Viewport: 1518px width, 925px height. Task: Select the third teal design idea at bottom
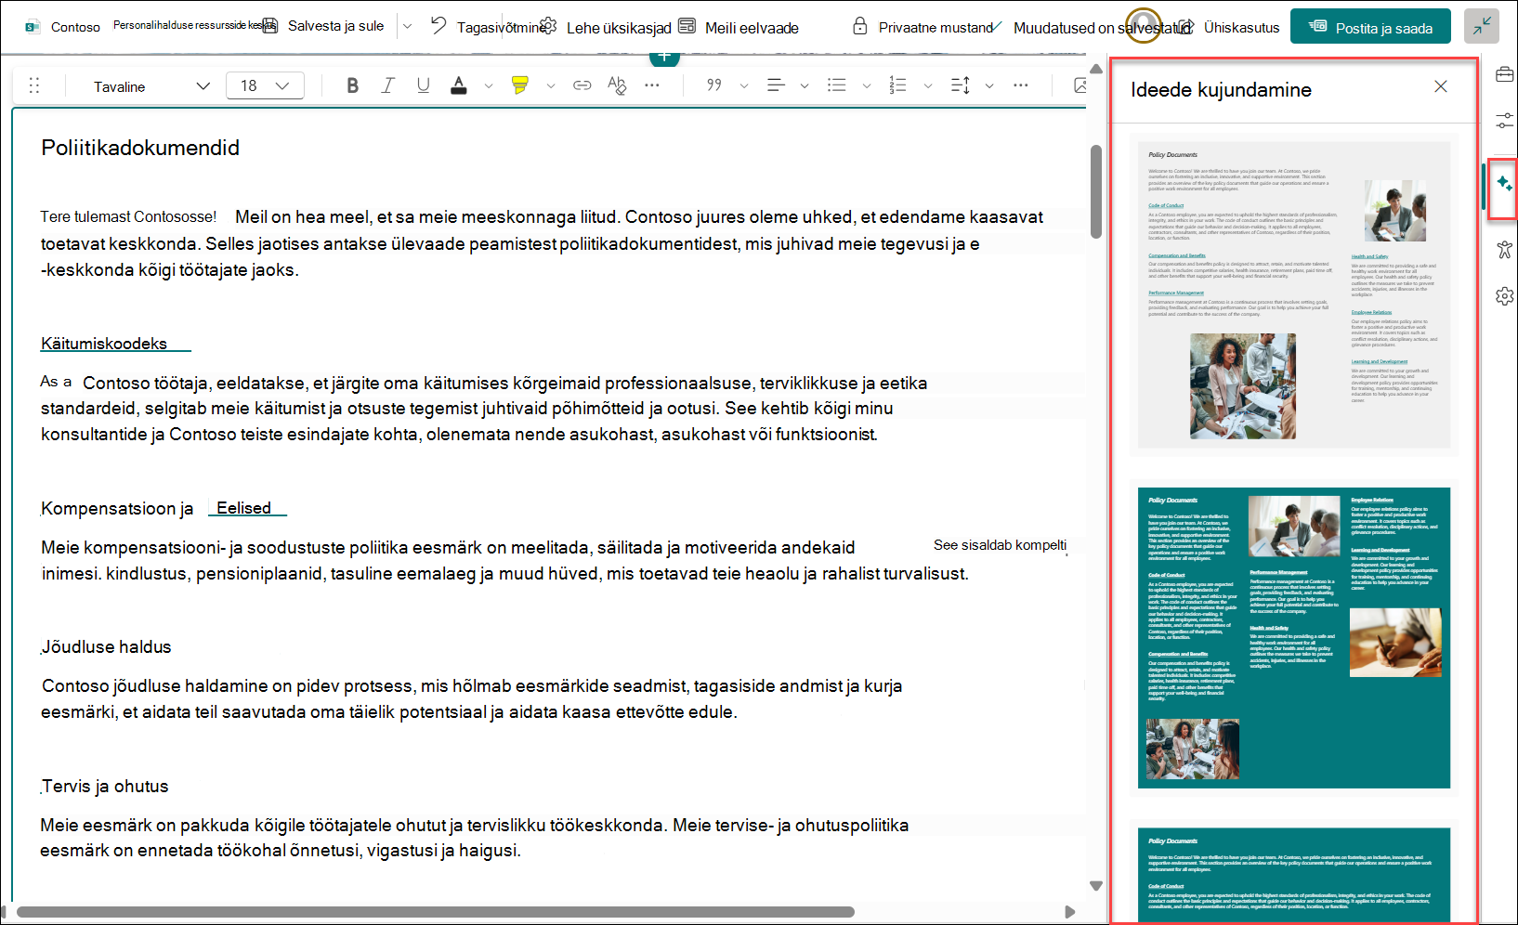click(1294, 873)
